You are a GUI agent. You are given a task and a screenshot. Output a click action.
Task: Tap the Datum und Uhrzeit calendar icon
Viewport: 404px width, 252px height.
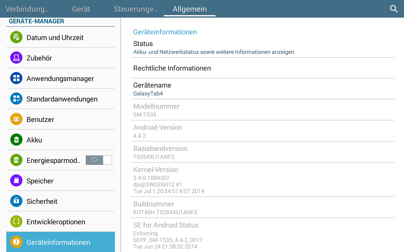pyautogui.click(x=16, y=37)
